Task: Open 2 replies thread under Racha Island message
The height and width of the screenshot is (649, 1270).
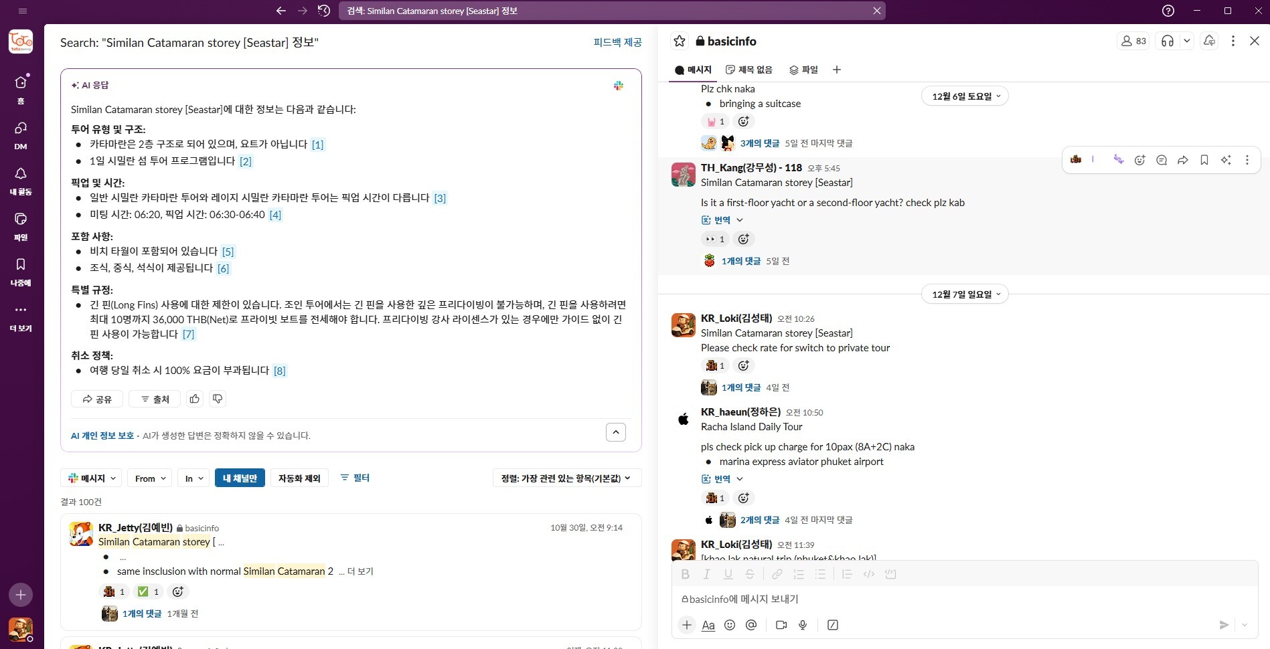Action: tap(760, 520)
